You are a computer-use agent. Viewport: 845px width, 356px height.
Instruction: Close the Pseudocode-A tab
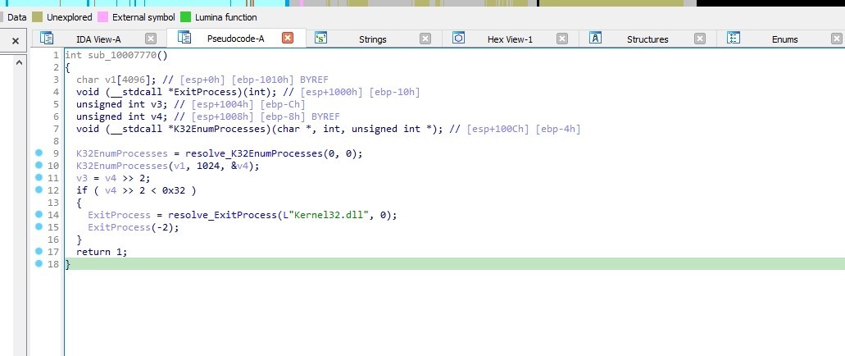coord(288,38)
